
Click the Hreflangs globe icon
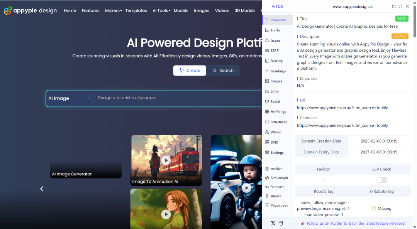(267, 111)
